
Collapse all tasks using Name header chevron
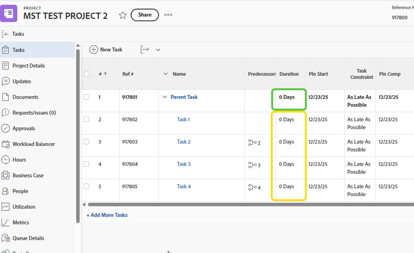[165, 74]
